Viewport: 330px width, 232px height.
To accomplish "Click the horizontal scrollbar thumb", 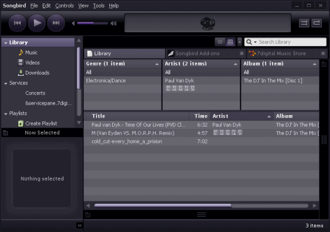I will coord(163,206).
